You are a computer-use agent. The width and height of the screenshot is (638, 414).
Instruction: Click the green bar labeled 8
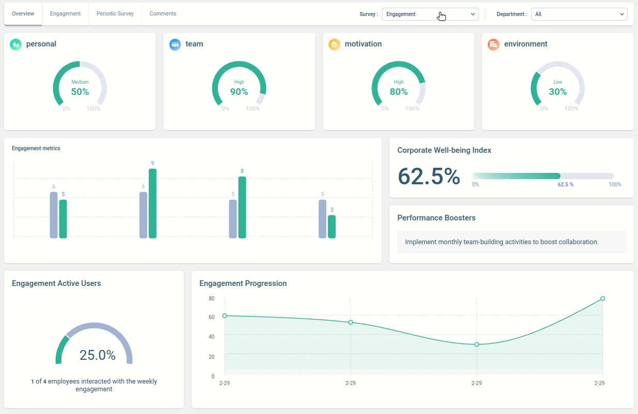[242, 208]
